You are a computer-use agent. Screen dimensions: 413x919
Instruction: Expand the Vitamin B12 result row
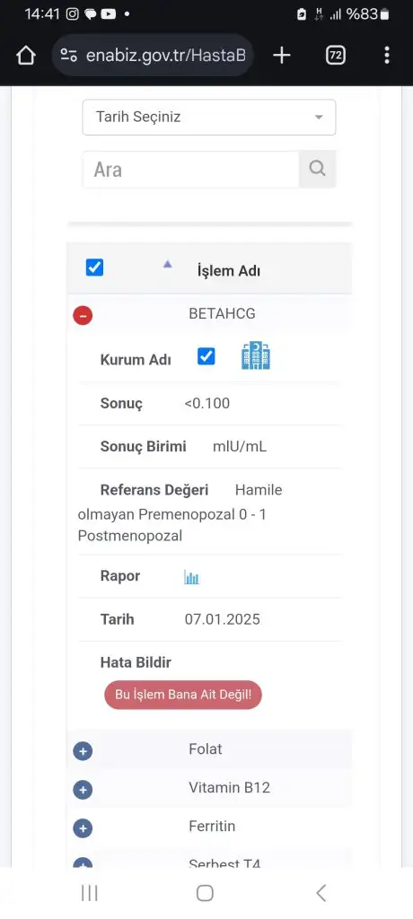(83, 790)
